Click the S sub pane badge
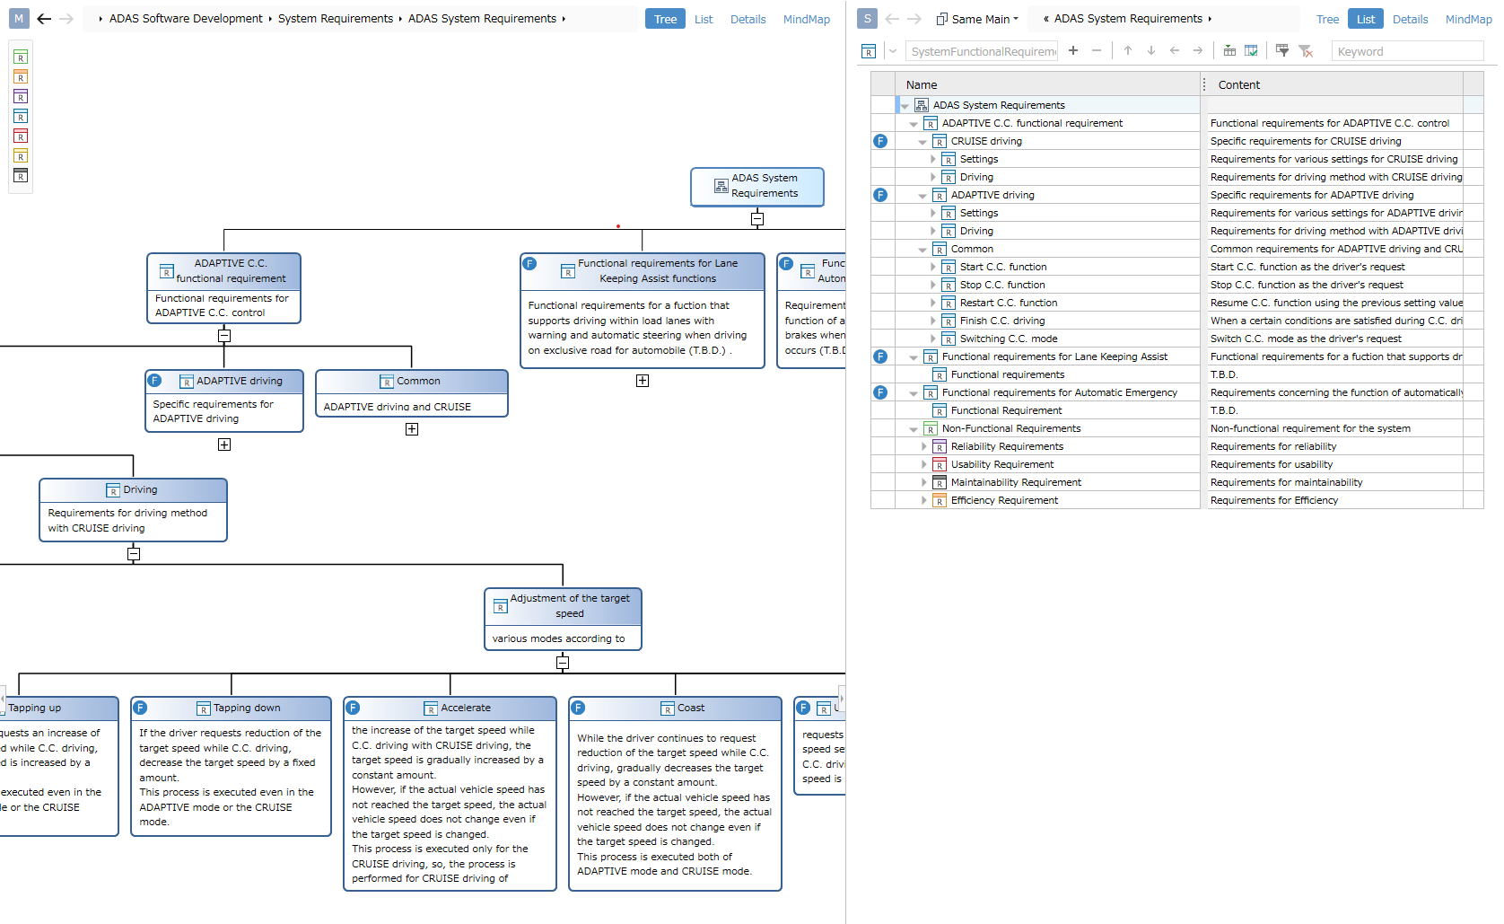The width and height of the screenshot is (1504, 924). coord(867,19)
